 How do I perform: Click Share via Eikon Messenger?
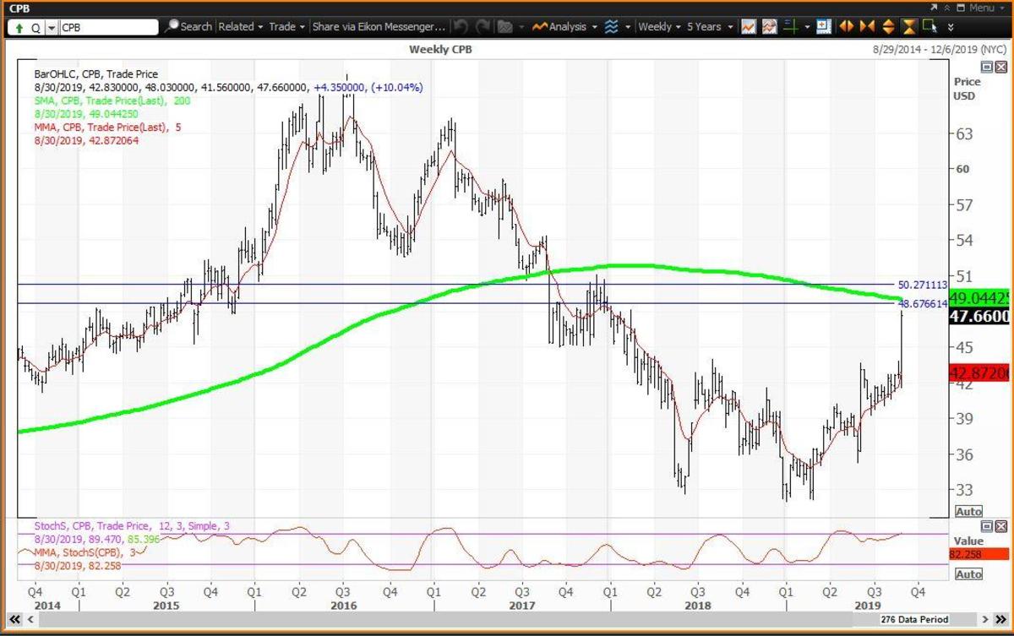378,27
